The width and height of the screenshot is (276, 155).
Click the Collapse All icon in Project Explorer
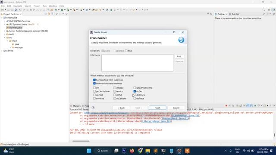coord(46,14)
